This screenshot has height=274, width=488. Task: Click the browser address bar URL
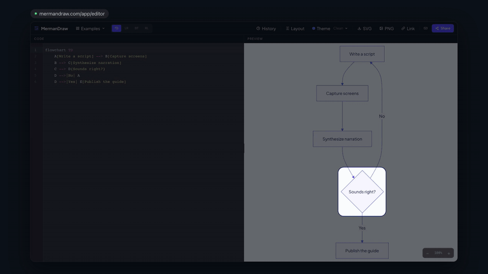72,14
